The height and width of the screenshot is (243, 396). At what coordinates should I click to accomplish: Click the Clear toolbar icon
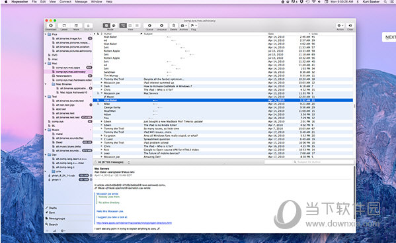[x=350, y=26]
